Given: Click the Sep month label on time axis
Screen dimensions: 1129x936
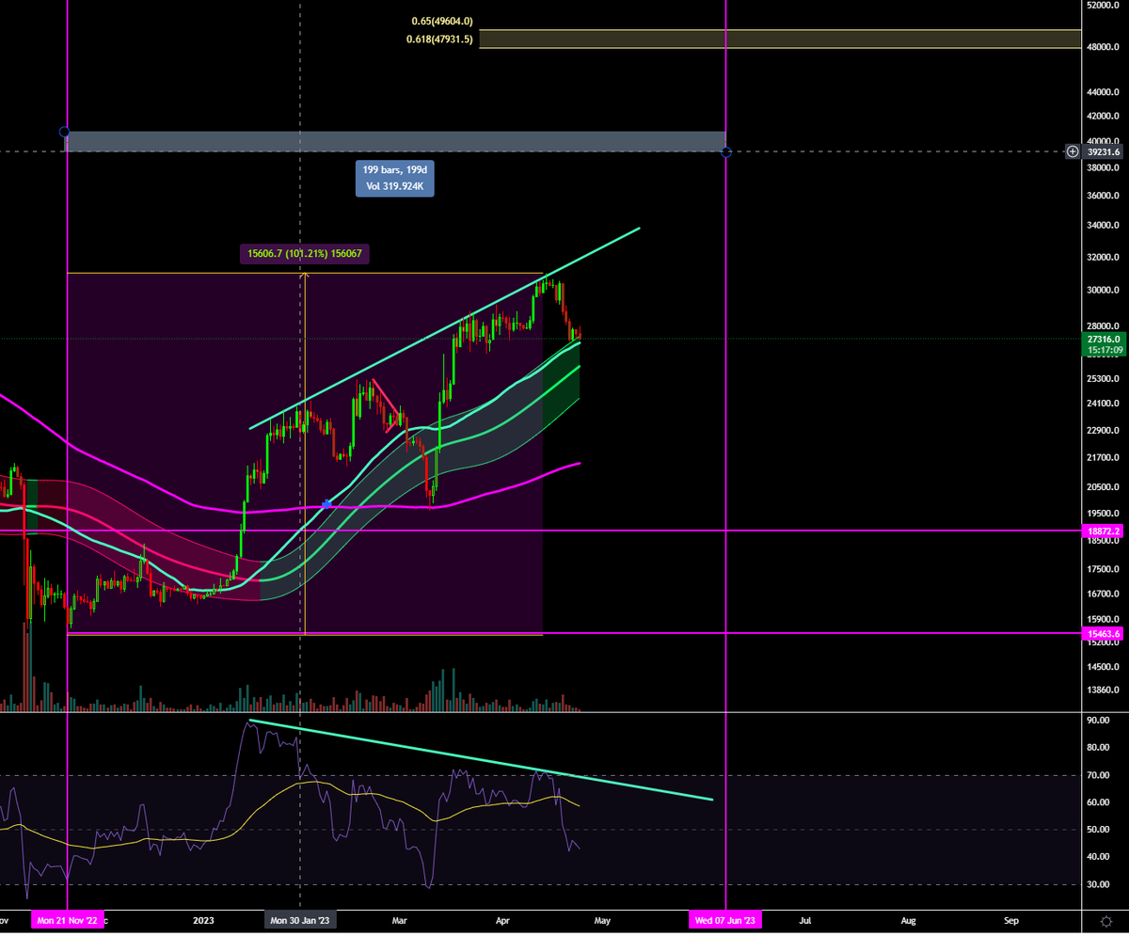Looking at the screenshot, I should (1010, 921).
